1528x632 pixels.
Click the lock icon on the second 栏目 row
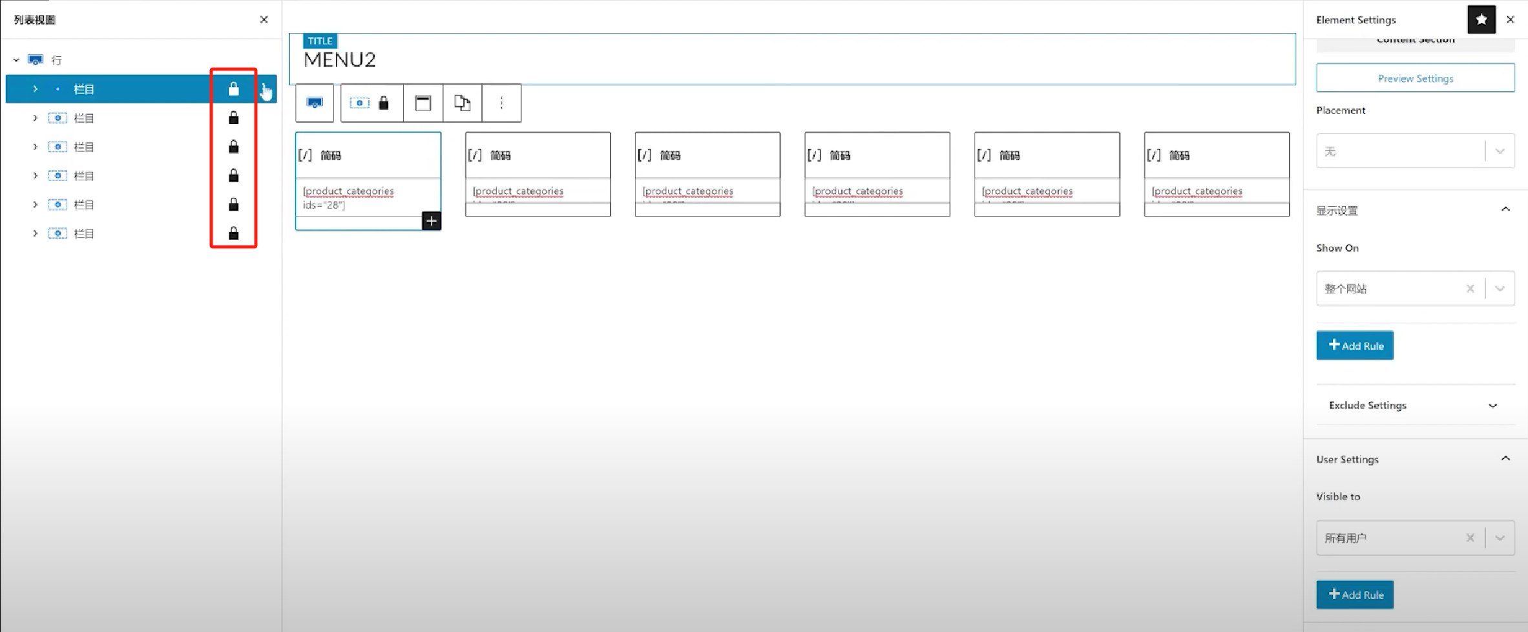pos(234,118)
